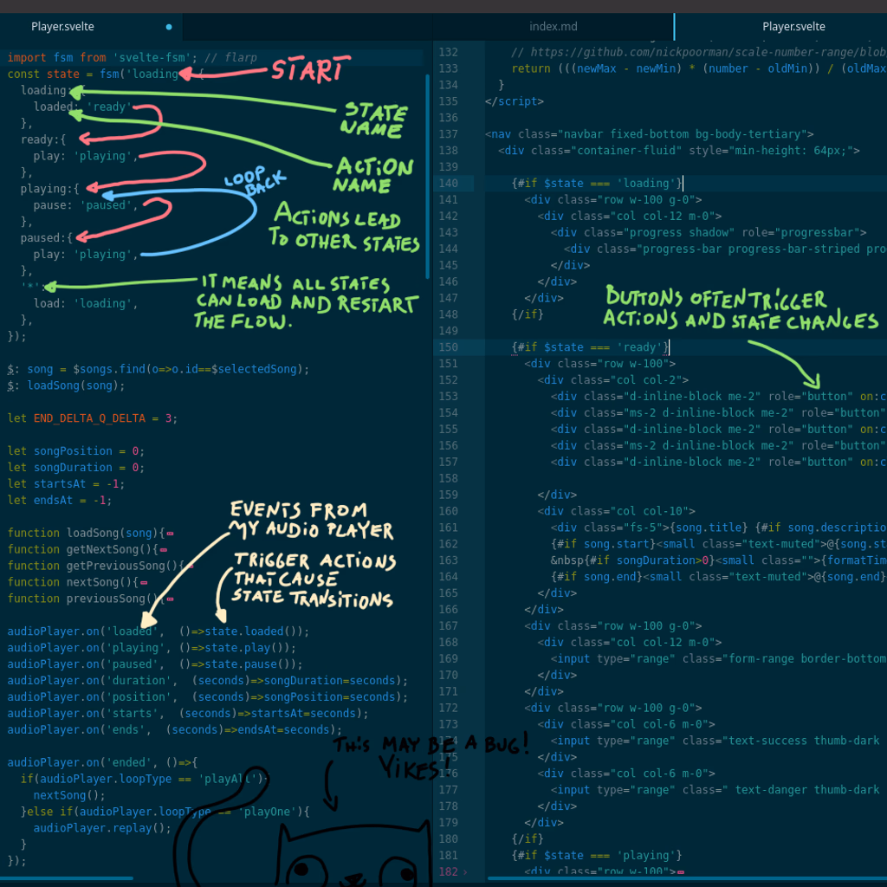Click the left pane vertical scrollbar

[x=427, y=173]
